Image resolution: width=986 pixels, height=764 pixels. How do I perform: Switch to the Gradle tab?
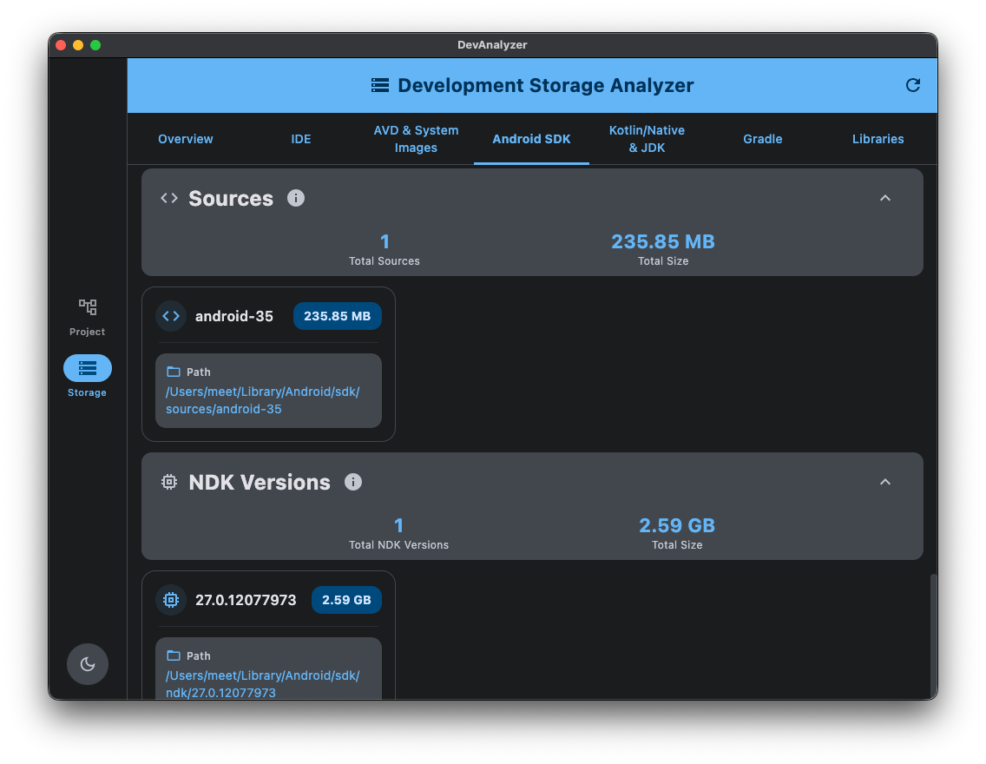coord(762,139)
